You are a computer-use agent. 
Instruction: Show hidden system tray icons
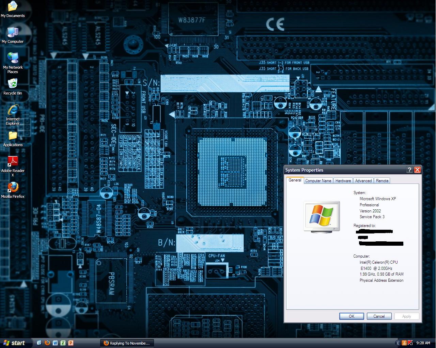[398, 343]
